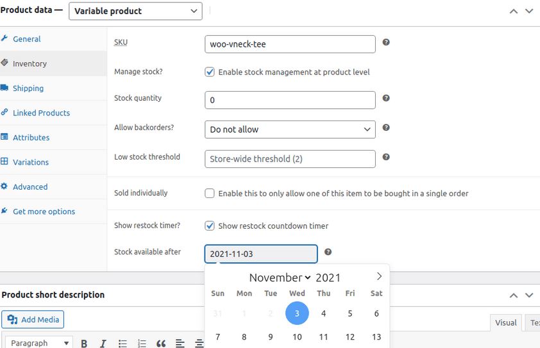
Task: Click the Stock quantity help icon
Action: pyautogui.click(x=386, y=98)
